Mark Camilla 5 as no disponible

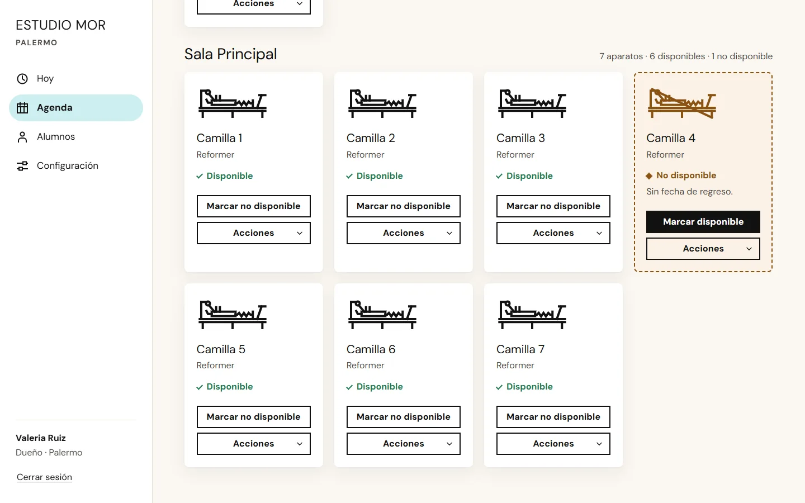[x=254, y=417]
